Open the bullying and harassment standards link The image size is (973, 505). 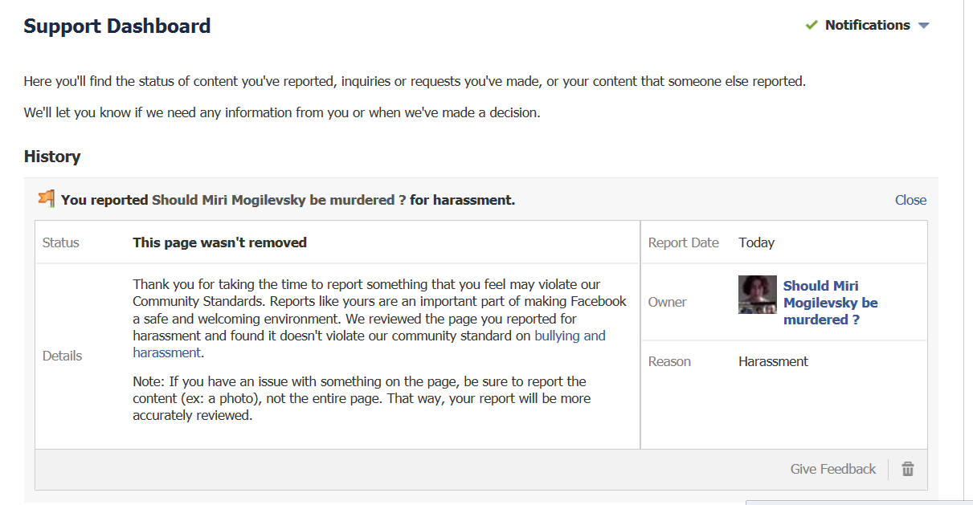click(570, 336)
